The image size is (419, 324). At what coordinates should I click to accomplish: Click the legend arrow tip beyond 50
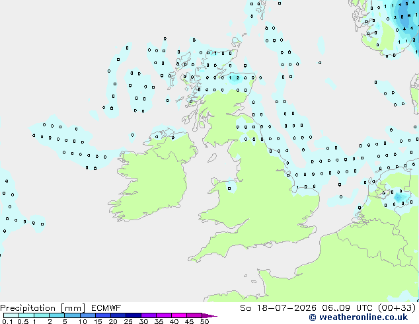click(209, 315)
